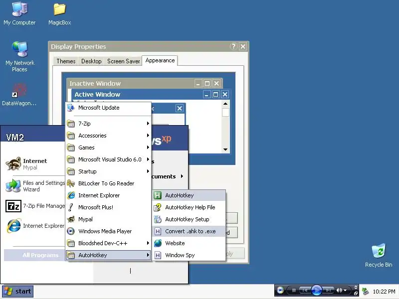Click the Start button
This screenshot has width=399, height=299.
pos(17,291)
